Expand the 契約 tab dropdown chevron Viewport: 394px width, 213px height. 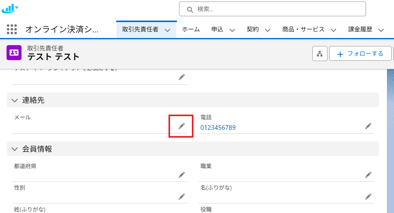tap(268, 30)
